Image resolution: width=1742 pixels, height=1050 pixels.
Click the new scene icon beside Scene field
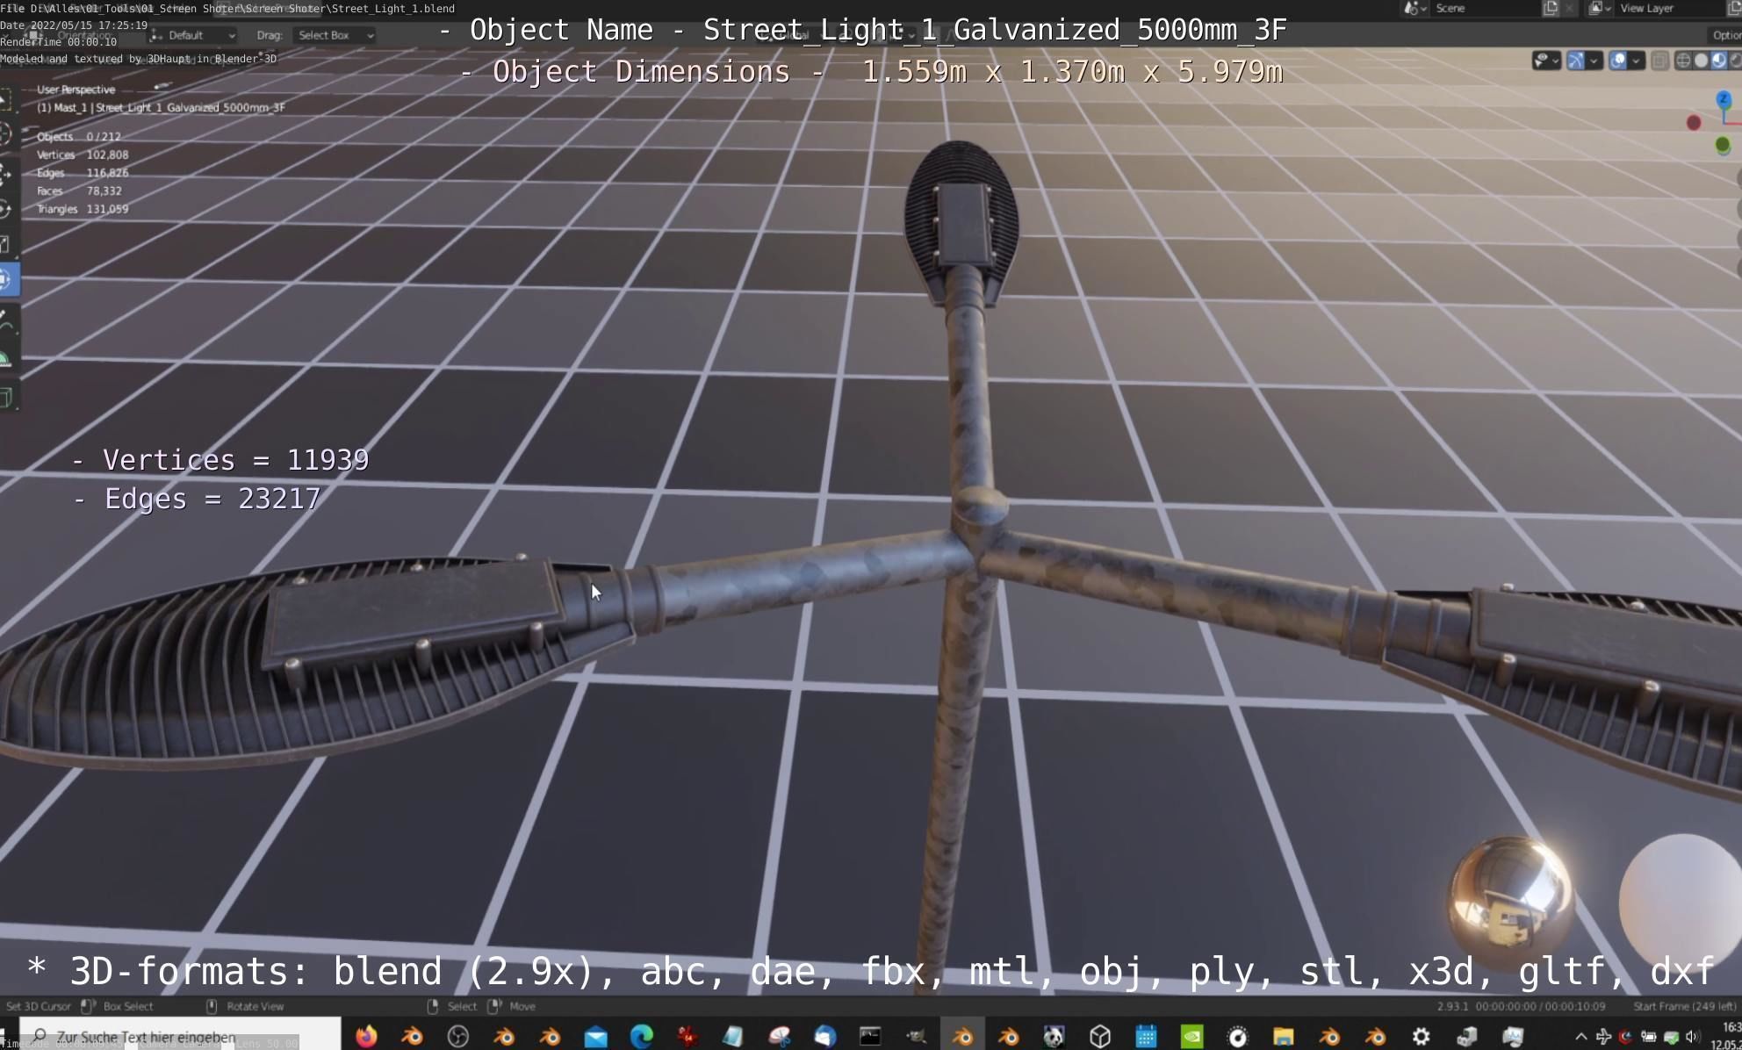coord(1551,8)
